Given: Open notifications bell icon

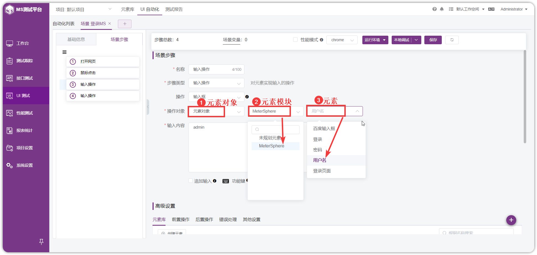Looking at the screenshot, I should 442,9.
